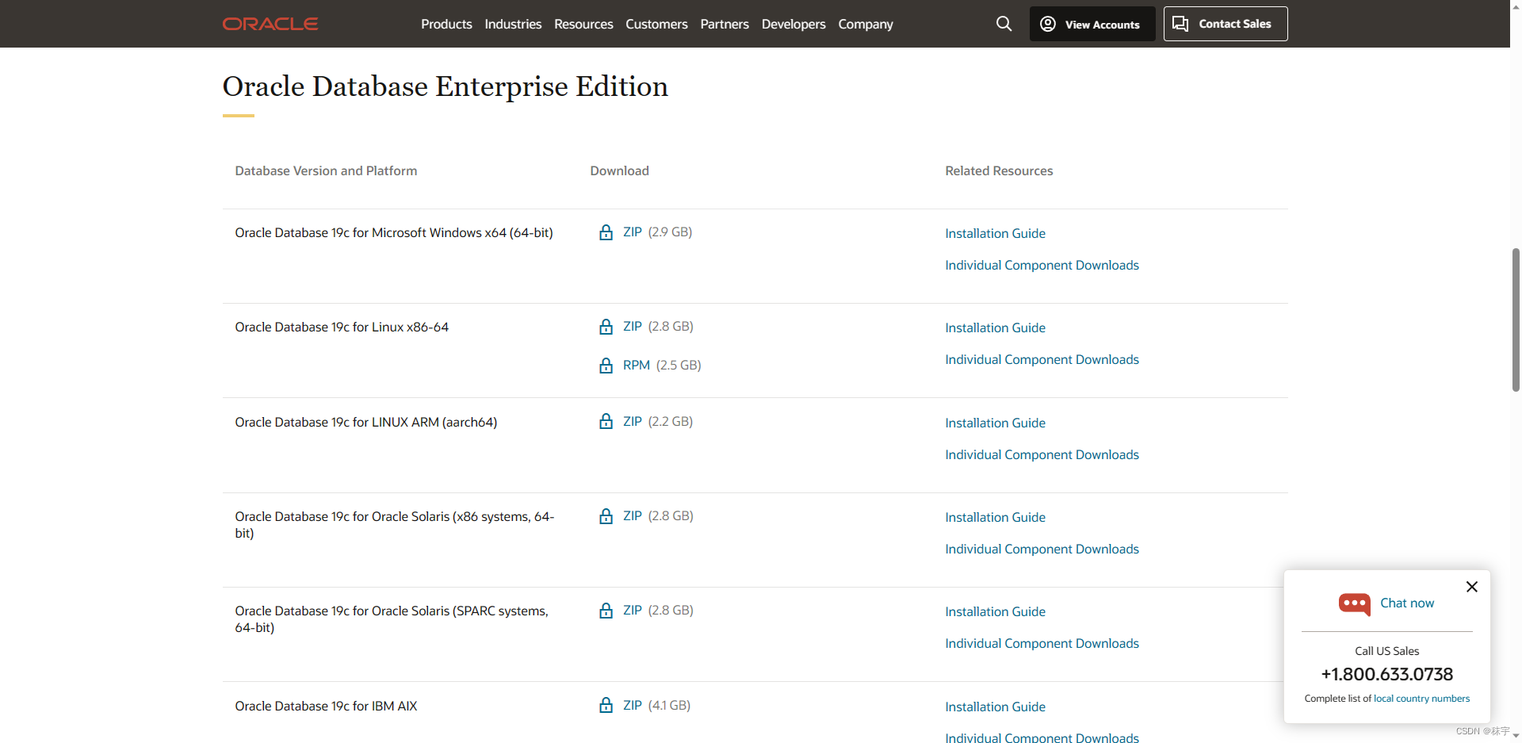Open Installation Guide for Solaris SPARC
Screen dimensions: 1522x743
[x=995, y=611]
